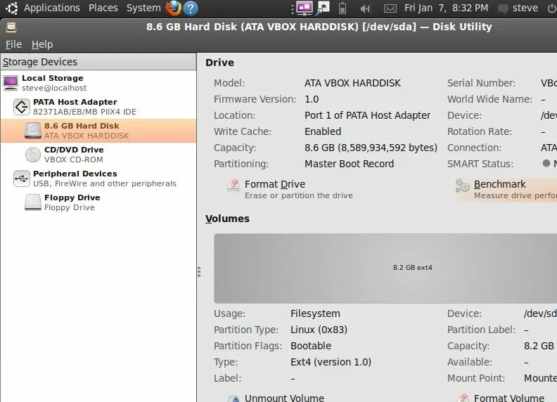Image resolution: width=557 pixels, height=402 pixels.
Task: Open the clock showing Fri Jan 7, 8:32 PM
Action: pos(446,8)
